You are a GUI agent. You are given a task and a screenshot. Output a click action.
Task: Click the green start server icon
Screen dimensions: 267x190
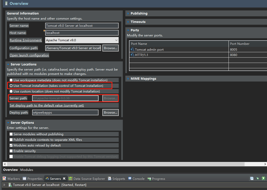click(x=263, y=179)
